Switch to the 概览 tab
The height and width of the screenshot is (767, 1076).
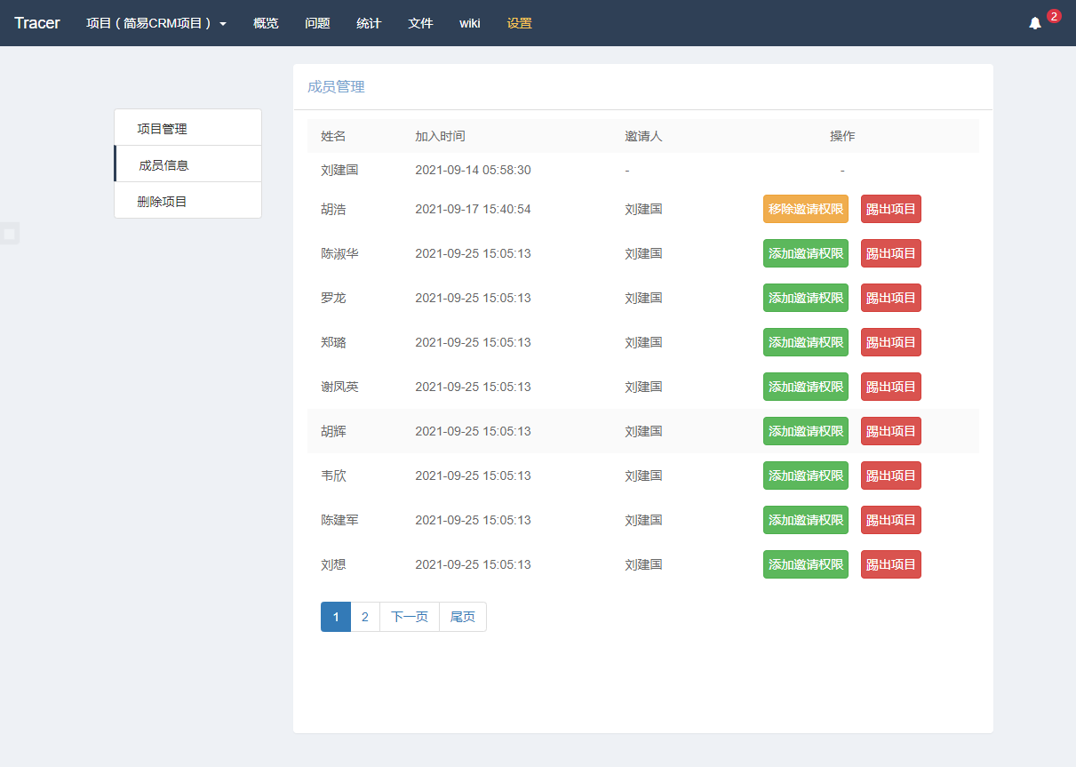[x=265, y=23]
